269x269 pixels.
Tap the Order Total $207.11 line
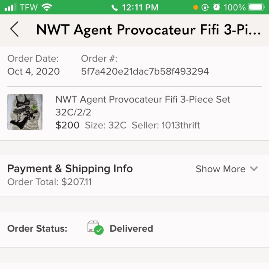click(49, 182)
